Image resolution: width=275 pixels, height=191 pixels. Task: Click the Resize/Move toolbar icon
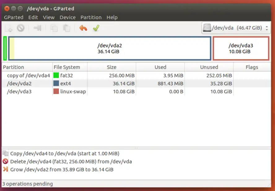37,28
